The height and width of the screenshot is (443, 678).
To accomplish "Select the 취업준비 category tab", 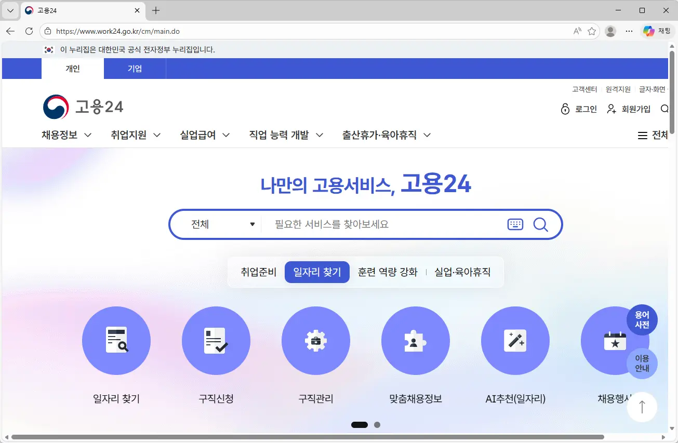I will pos(258,272).
